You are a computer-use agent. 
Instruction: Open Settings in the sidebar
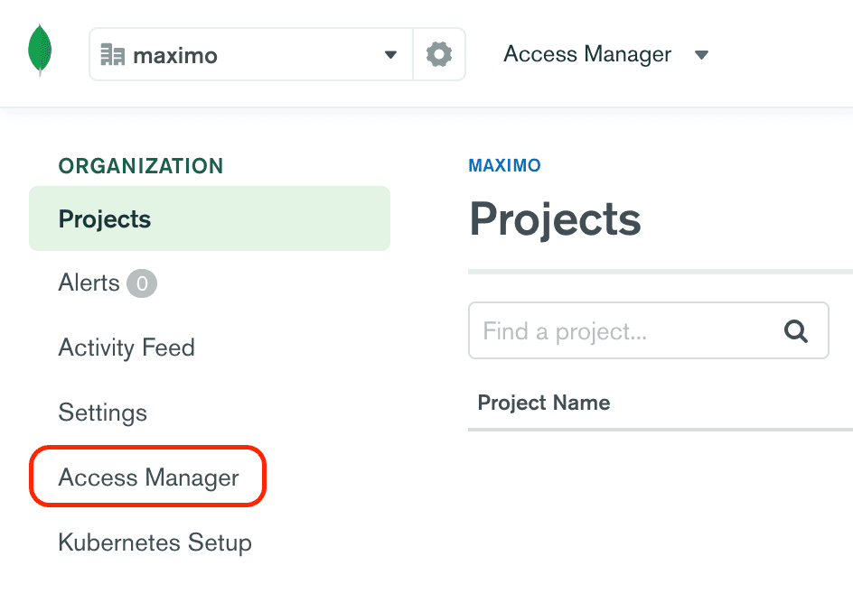tap(103, 413)
